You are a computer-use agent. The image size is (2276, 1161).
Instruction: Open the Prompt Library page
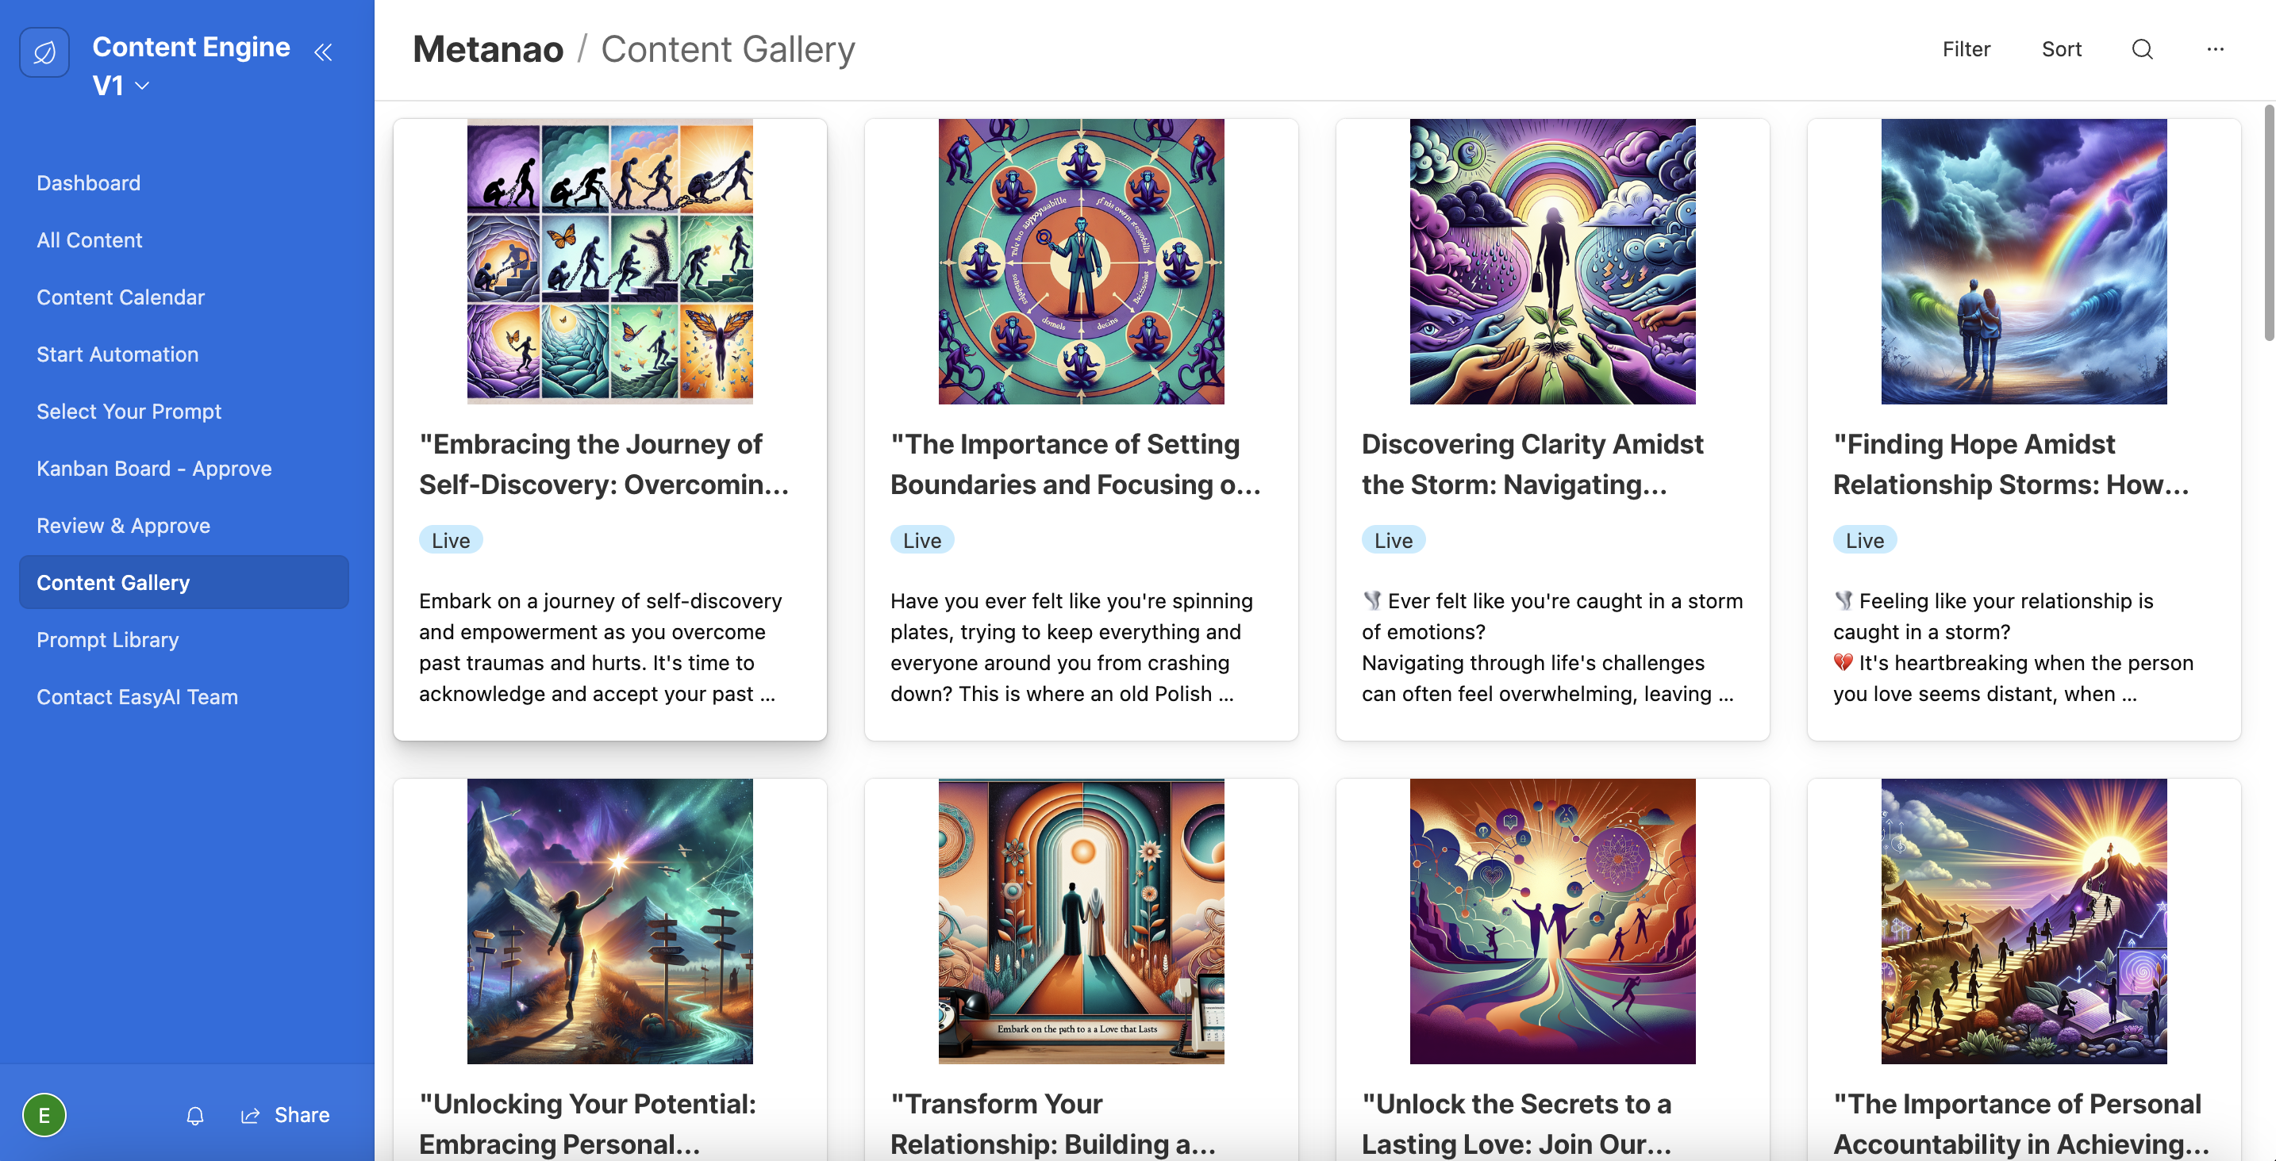point(108,640)
